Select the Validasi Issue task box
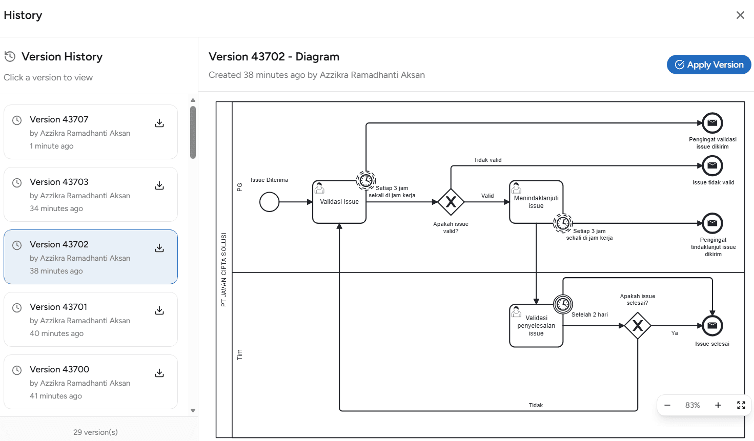 click(339, 202)
